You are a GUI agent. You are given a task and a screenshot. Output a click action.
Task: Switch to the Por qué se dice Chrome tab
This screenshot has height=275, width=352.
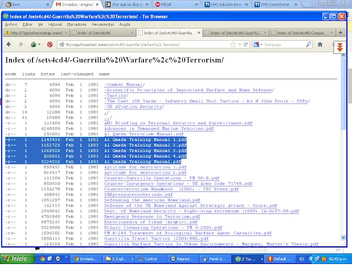[x=127, y=4]
